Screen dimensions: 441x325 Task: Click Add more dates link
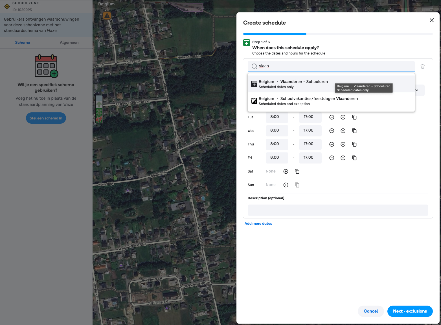coord(258,224)
